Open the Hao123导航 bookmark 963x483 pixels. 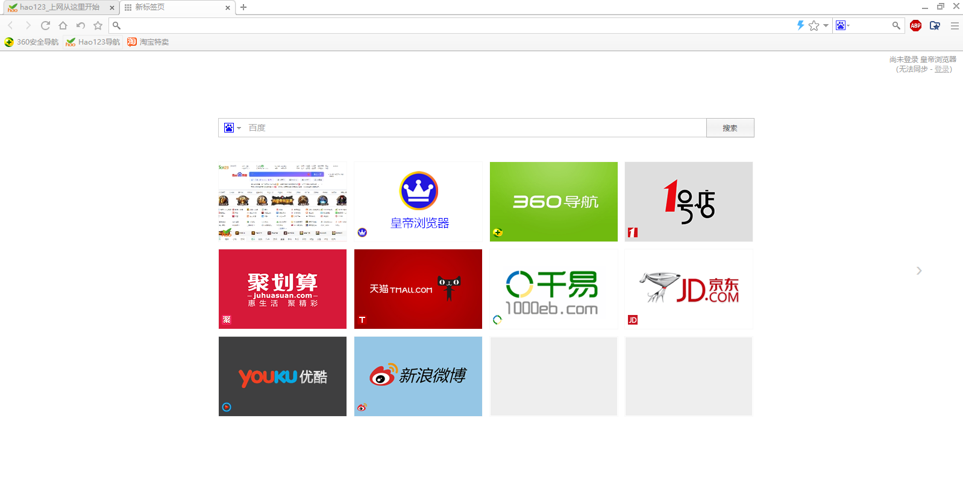click(93, 42)
